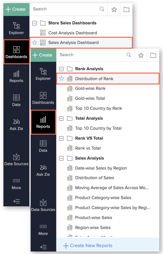Open the folder view icon in the reports panel
Screen dimensions: 163x254
click(153, 55)
